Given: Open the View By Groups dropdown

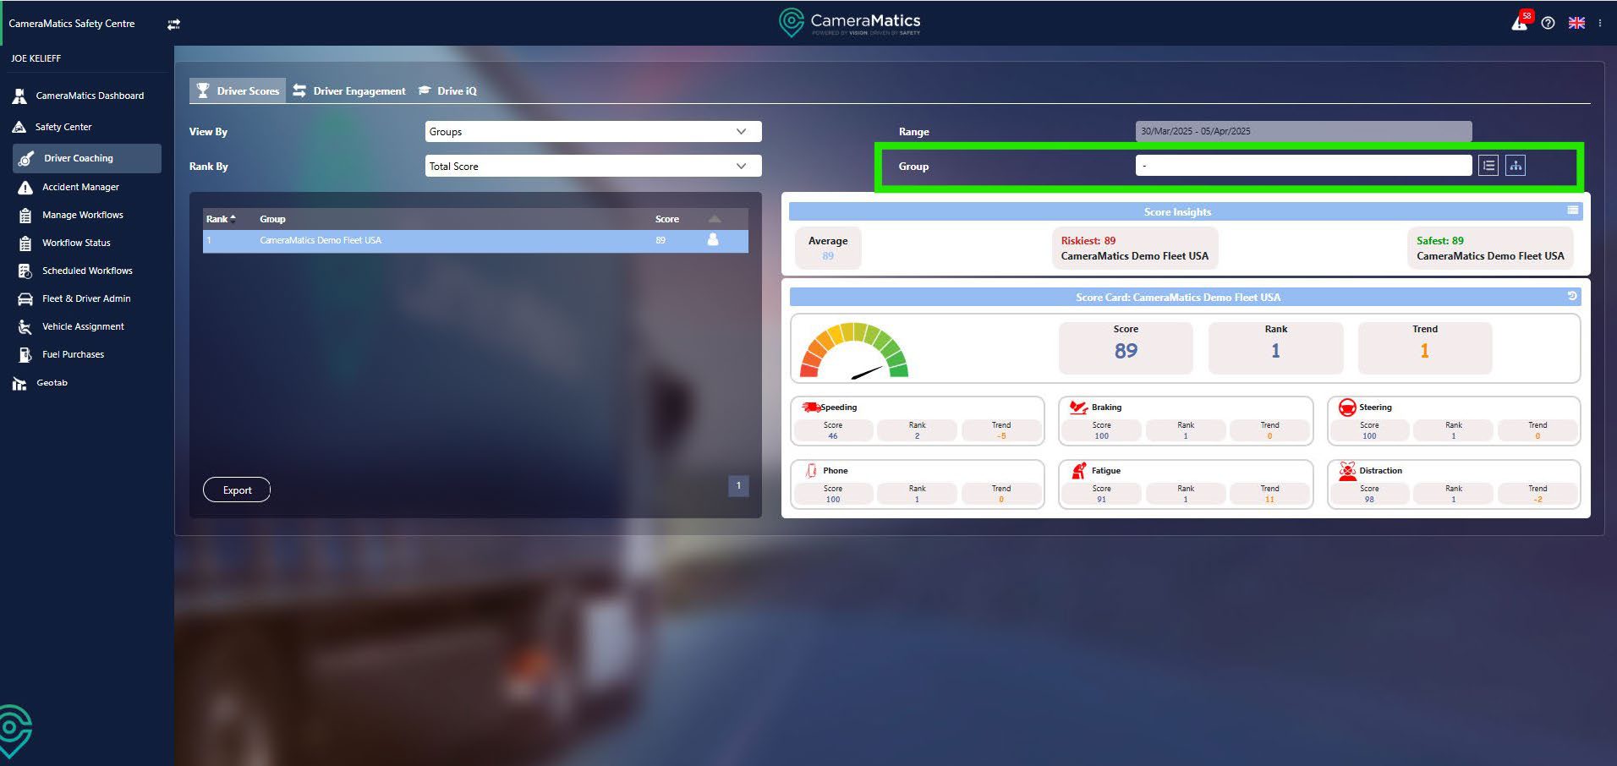Looking at the screenshot, I should [592, 132].
